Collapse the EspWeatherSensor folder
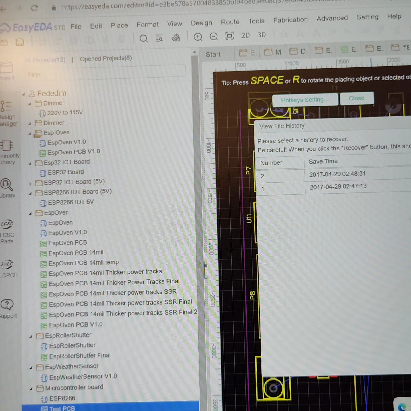This screenshot has width=411, height=411. (x=31, y=368)
